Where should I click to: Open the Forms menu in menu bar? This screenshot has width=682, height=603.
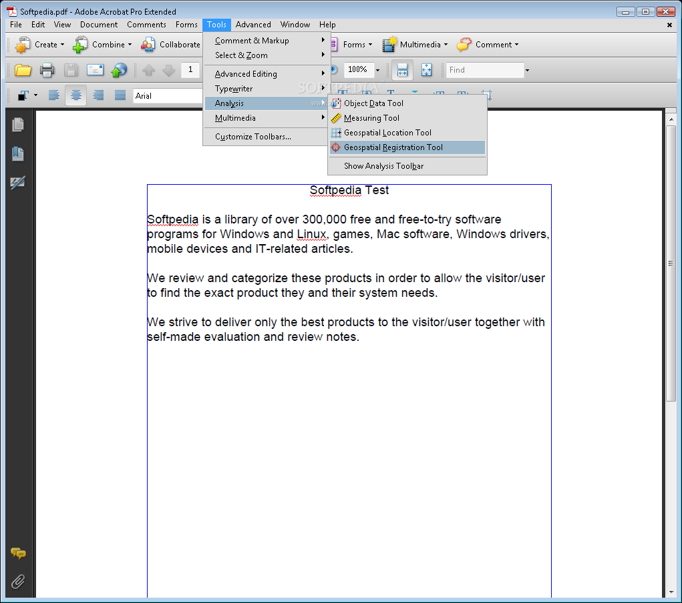(186, 25)
